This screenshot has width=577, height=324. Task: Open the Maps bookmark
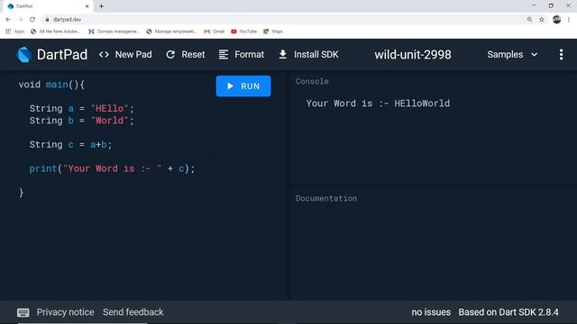[x=273, y=31]
